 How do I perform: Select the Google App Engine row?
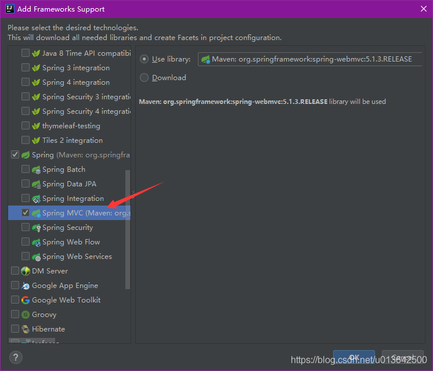(x=70, y=286)
